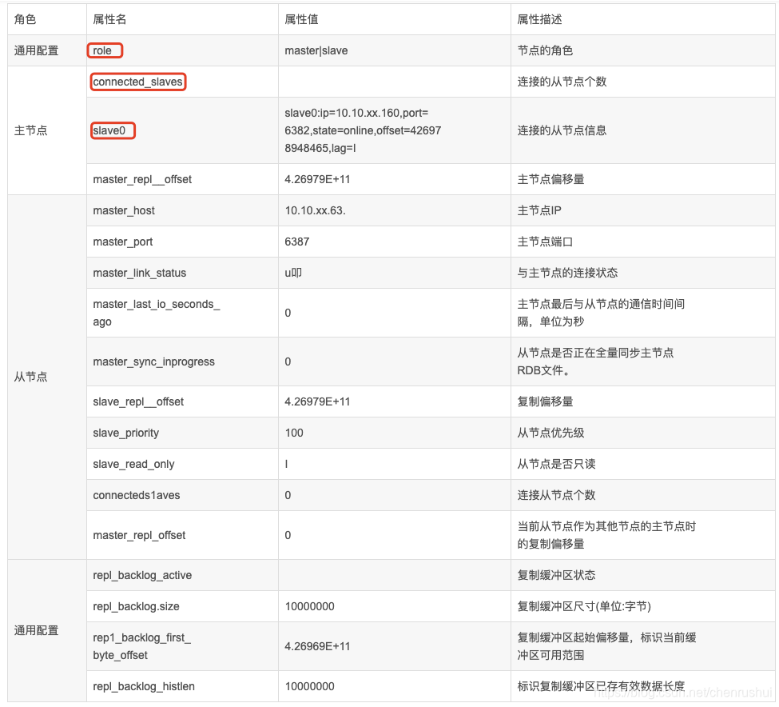Screen dimensions: 779x707
Task: Select the 100 priority value
Action: point(294,433)
